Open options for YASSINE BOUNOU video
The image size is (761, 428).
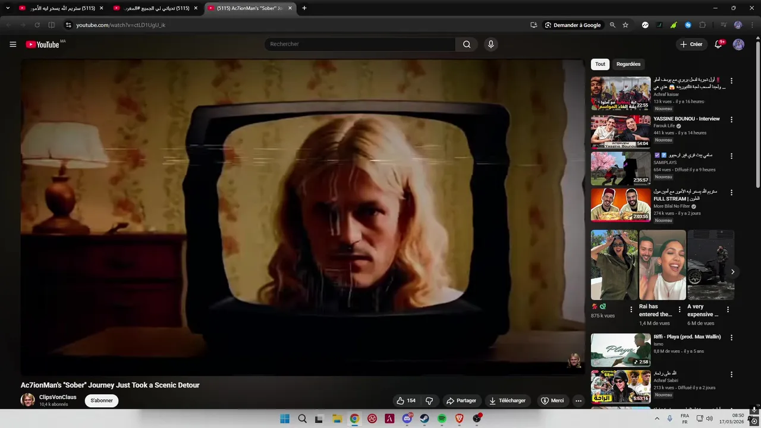[x=731, y=119]
